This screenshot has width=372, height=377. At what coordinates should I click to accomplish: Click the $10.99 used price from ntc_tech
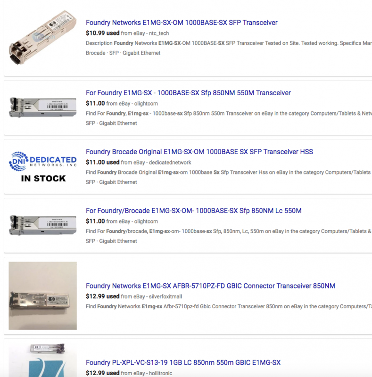(x=102, y=33)
